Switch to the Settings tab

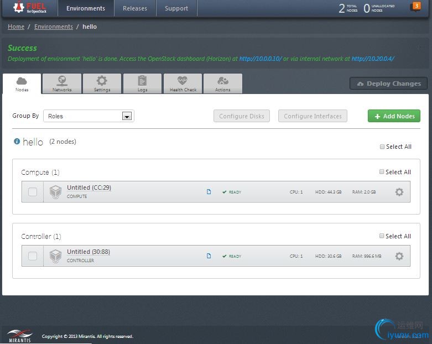point(102,84)
